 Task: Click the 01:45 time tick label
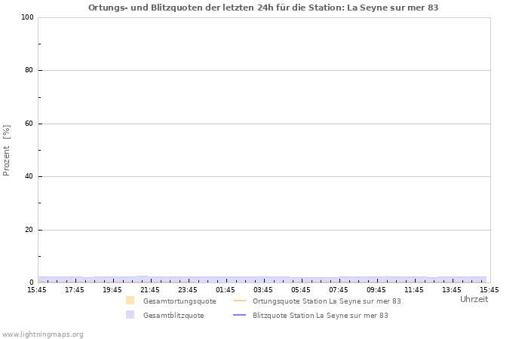pyautogui.click(x=226, y=289)
